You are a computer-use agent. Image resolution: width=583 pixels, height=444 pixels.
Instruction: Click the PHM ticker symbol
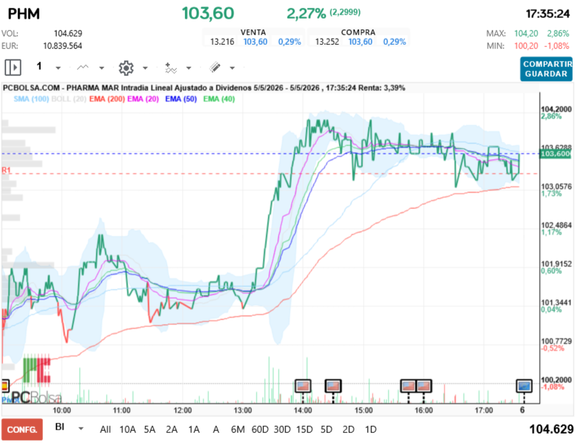click(x=23, y=14)
